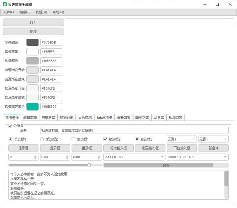Edit the #00BB9E hex color field

[51, 107]
